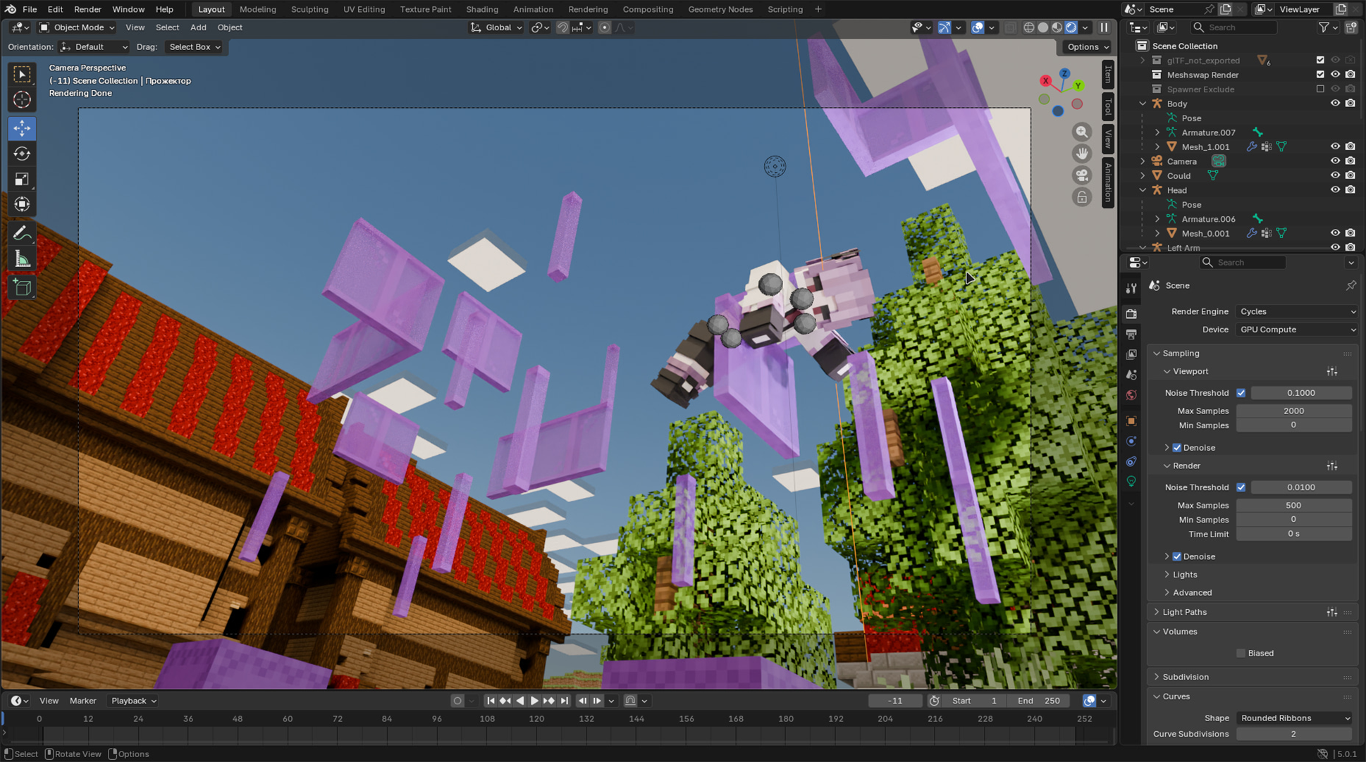Select the 3D Cursor tool

tap(22, 100)
